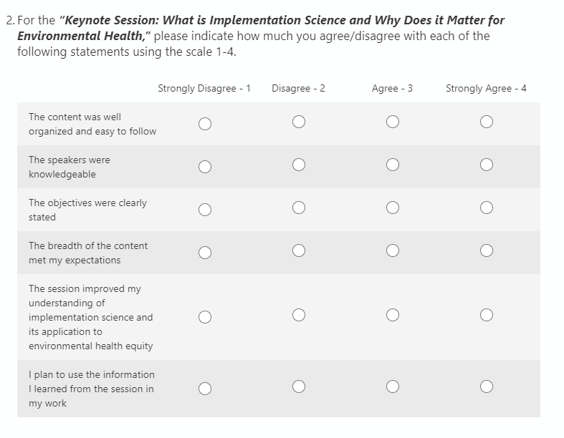
Task: Select Strongly Disagree for speakers were knowledgeable
Action: pyautogui.click(x=205, y=167)
